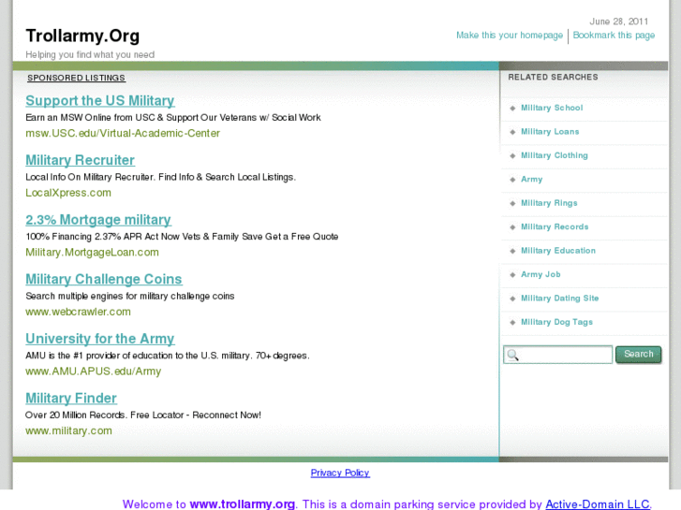Image resolution: width=681 pixels, height=510 pixels.
Task: Click the Helping you find what you need tagline
Action: 90,54
